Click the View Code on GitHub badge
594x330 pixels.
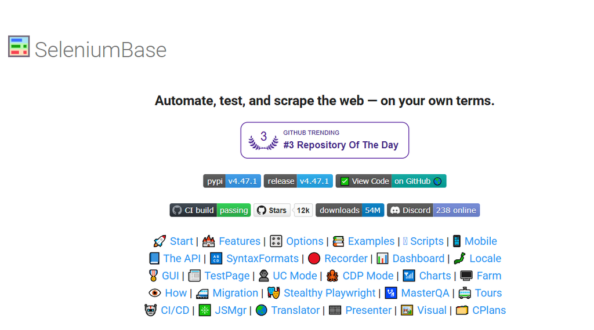pyautogui.click(x=391, y=181)
